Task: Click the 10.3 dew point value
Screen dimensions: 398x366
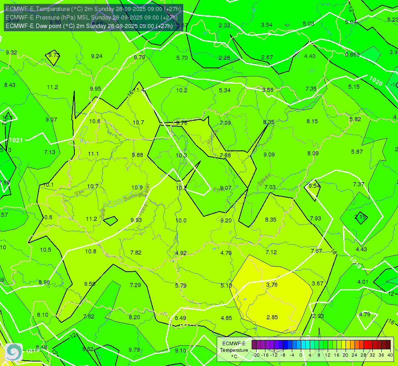Action: [181, 155]
